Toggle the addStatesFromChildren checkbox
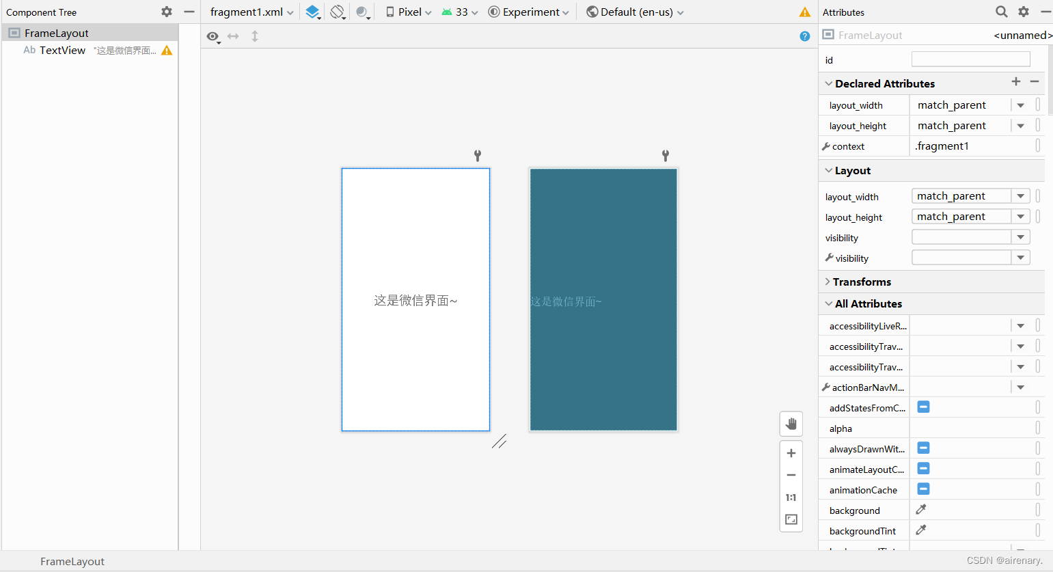Viewport: 1053px width, 572px height. click(x=923, y=407)
